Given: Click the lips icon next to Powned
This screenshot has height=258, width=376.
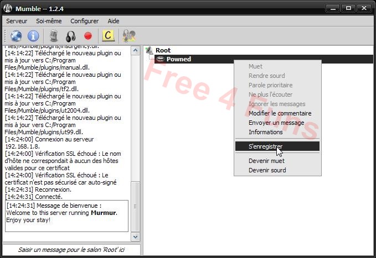Looking at the screenshot, I should point(160,59).
